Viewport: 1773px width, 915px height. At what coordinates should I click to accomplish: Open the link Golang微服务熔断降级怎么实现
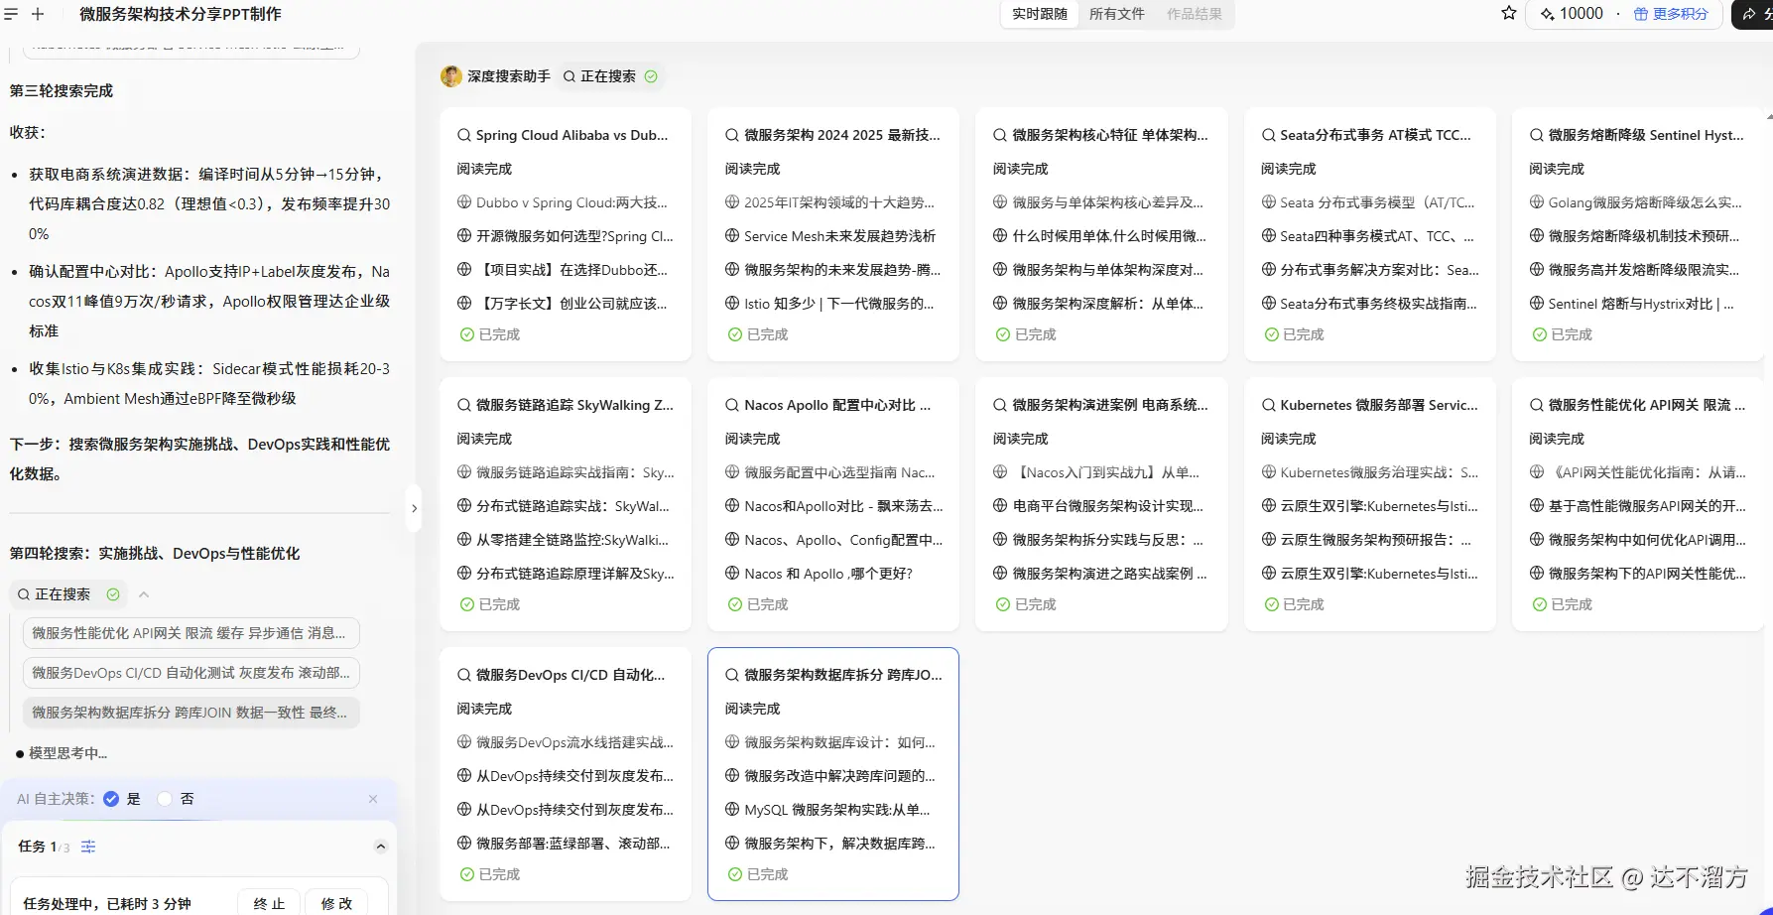(1645, 202)
